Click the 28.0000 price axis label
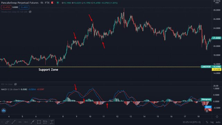The width and height of the screenshot is (222, 125). click(216, 10)
